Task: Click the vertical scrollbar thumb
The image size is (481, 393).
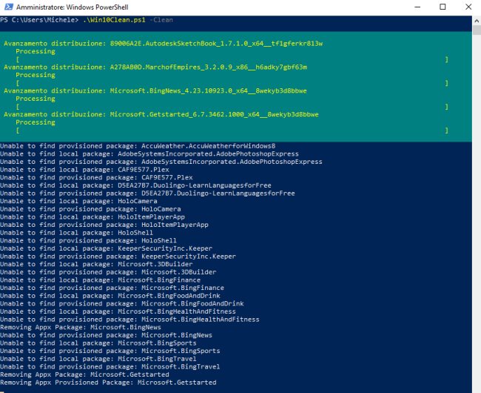Action: 477,30
